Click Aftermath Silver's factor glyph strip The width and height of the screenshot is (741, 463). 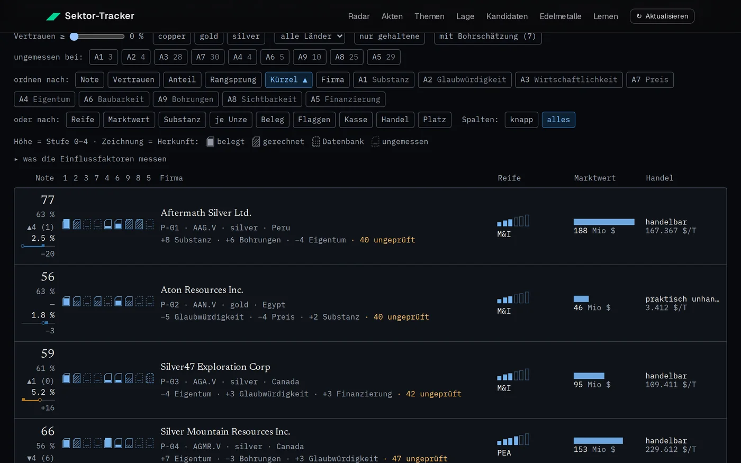108,224
